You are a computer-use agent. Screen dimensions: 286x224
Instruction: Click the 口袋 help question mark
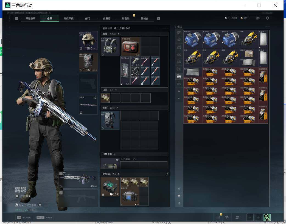pos(116,90)
